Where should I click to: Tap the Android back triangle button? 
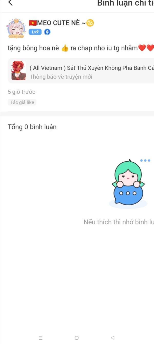click(112, 338)
